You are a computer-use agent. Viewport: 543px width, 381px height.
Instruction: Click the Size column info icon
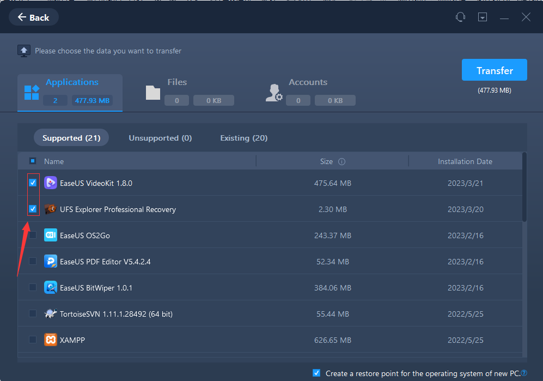pyautogui.click(x=342, y=162)
